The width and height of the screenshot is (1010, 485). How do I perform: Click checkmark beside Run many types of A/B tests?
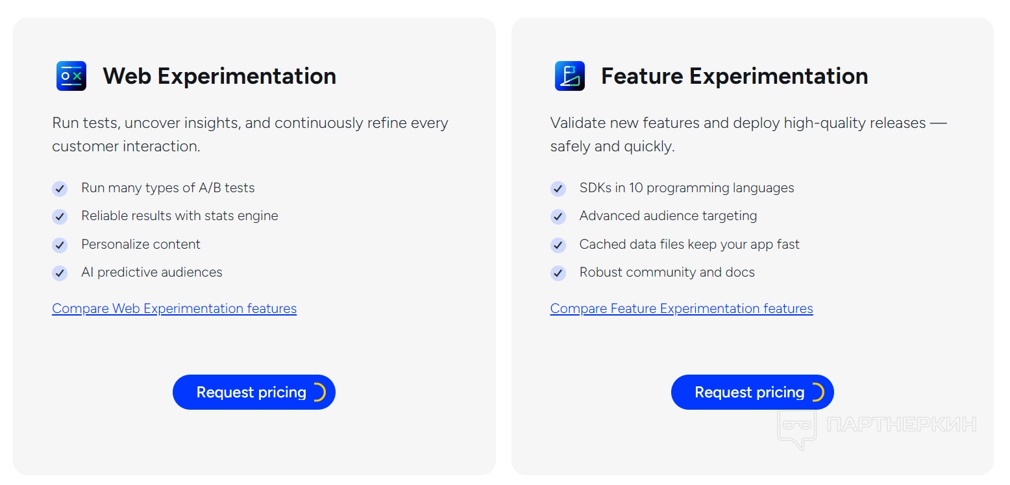[x=60, y=189]
